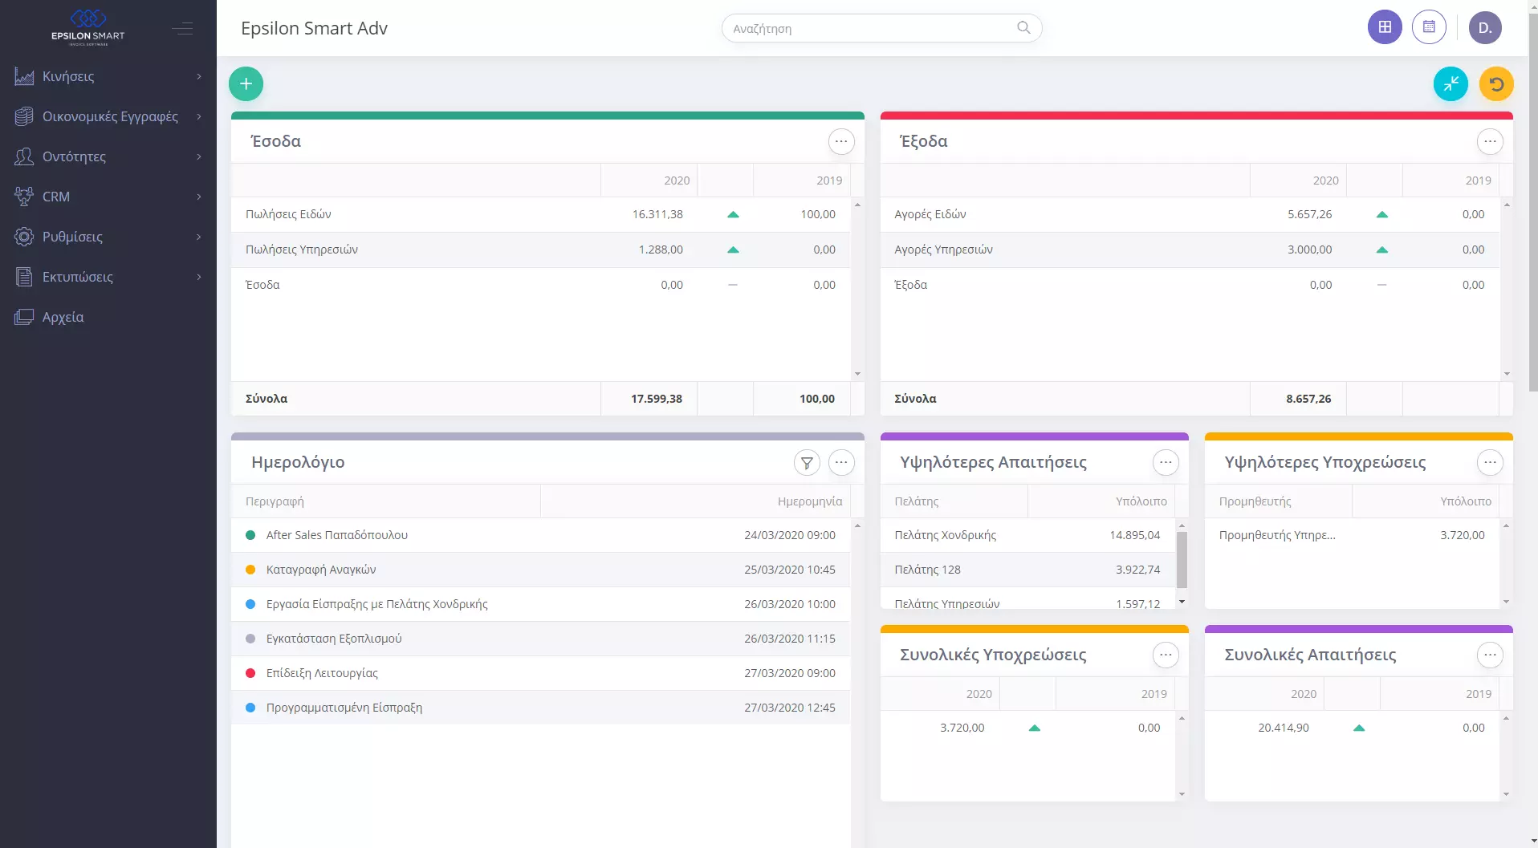Open options menu of Υψηλότερες Απαιτήσεις panel

tap(1166, 462)
